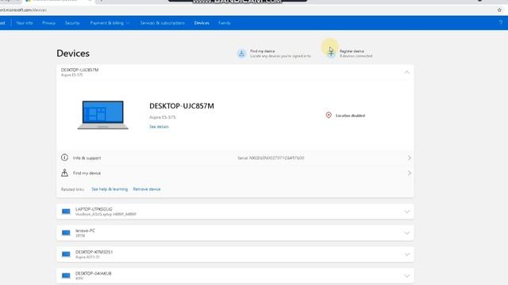Click the DESKTOP-KTMSDS1 name text

coord(94,252)
